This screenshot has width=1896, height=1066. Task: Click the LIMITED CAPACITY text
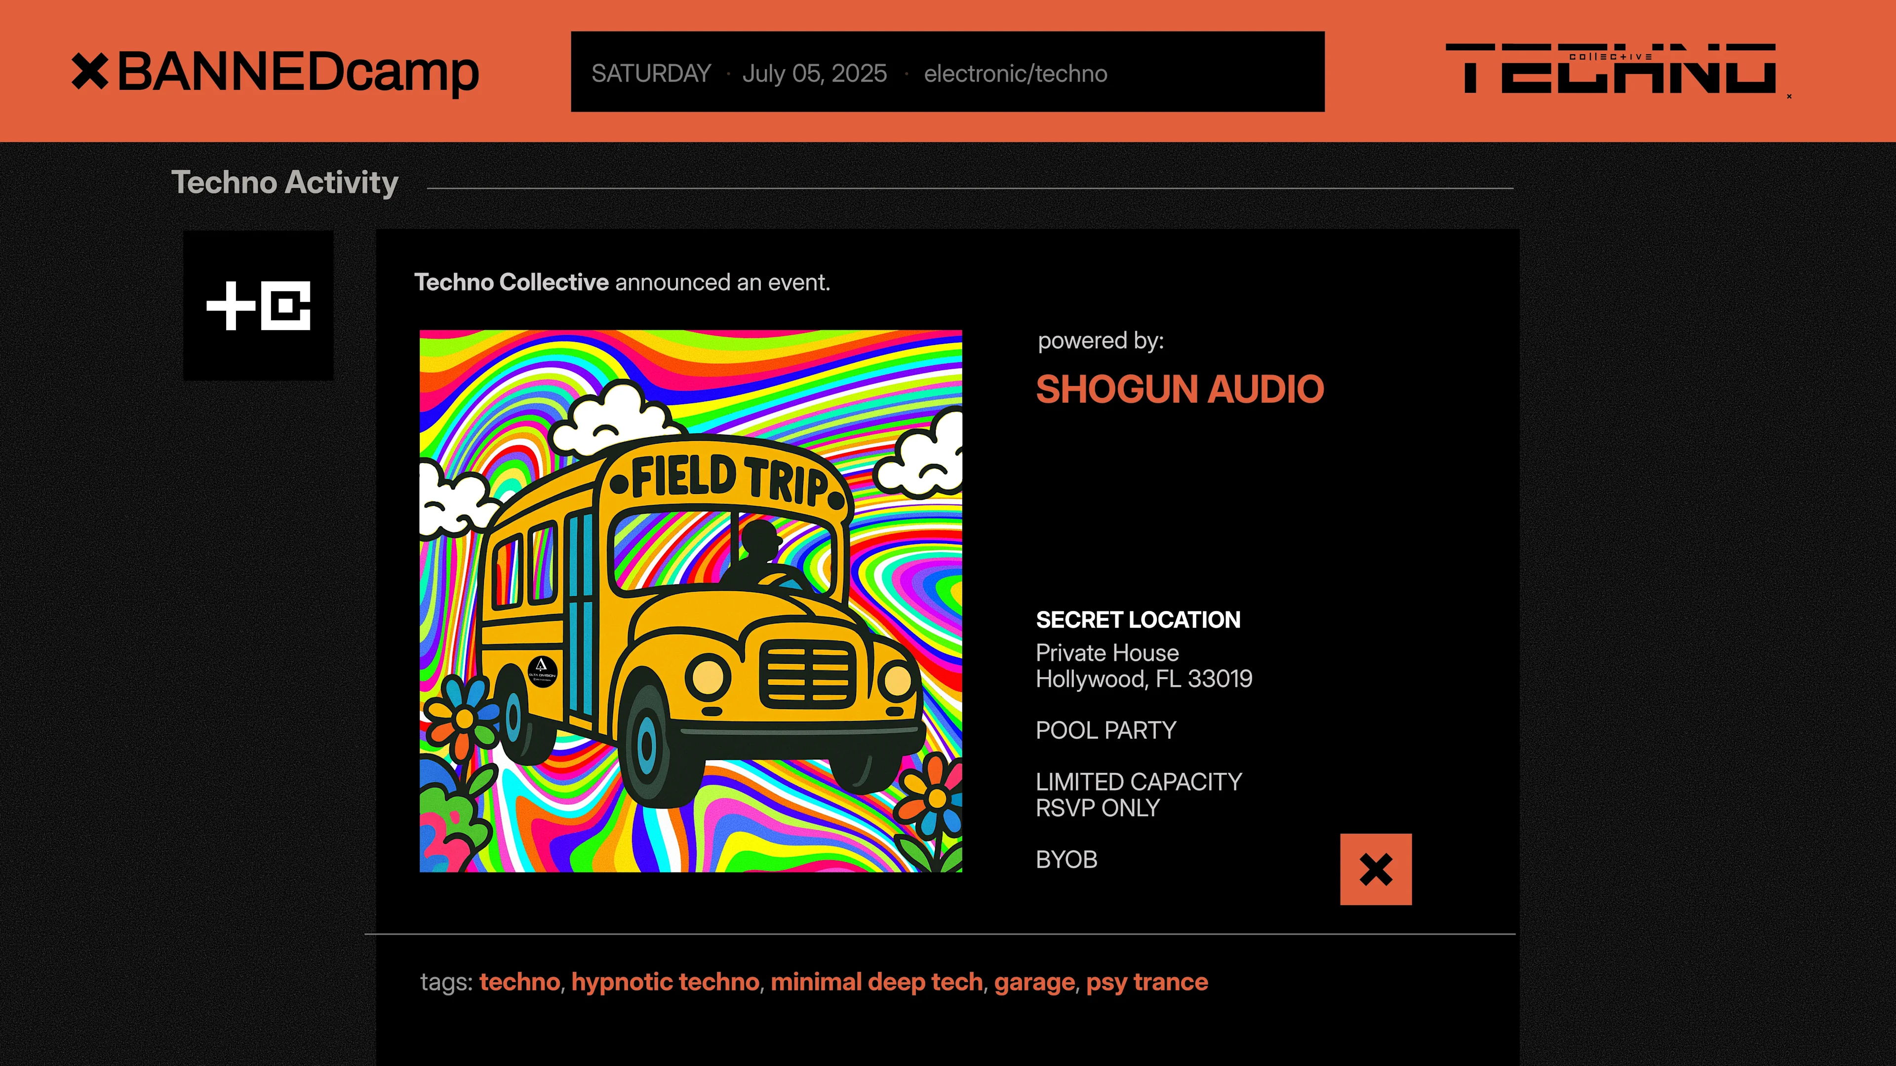[x=1139, y=781]
